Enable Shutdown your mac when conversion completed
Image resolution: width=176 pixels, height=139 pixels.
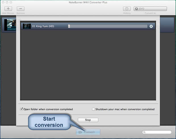(x=93, y=109)
